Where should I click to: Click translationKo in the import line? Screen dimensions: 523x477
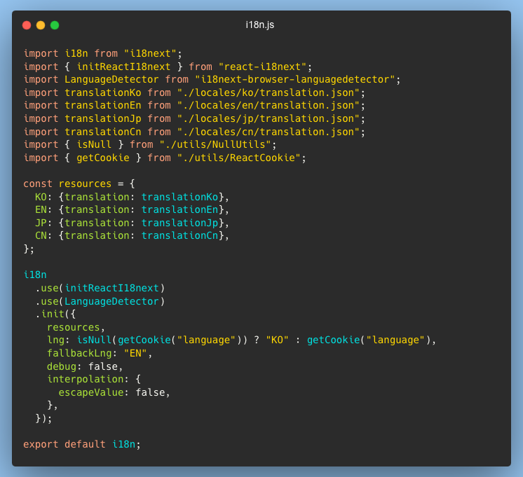pyautogui.click(x=103, y=92)
